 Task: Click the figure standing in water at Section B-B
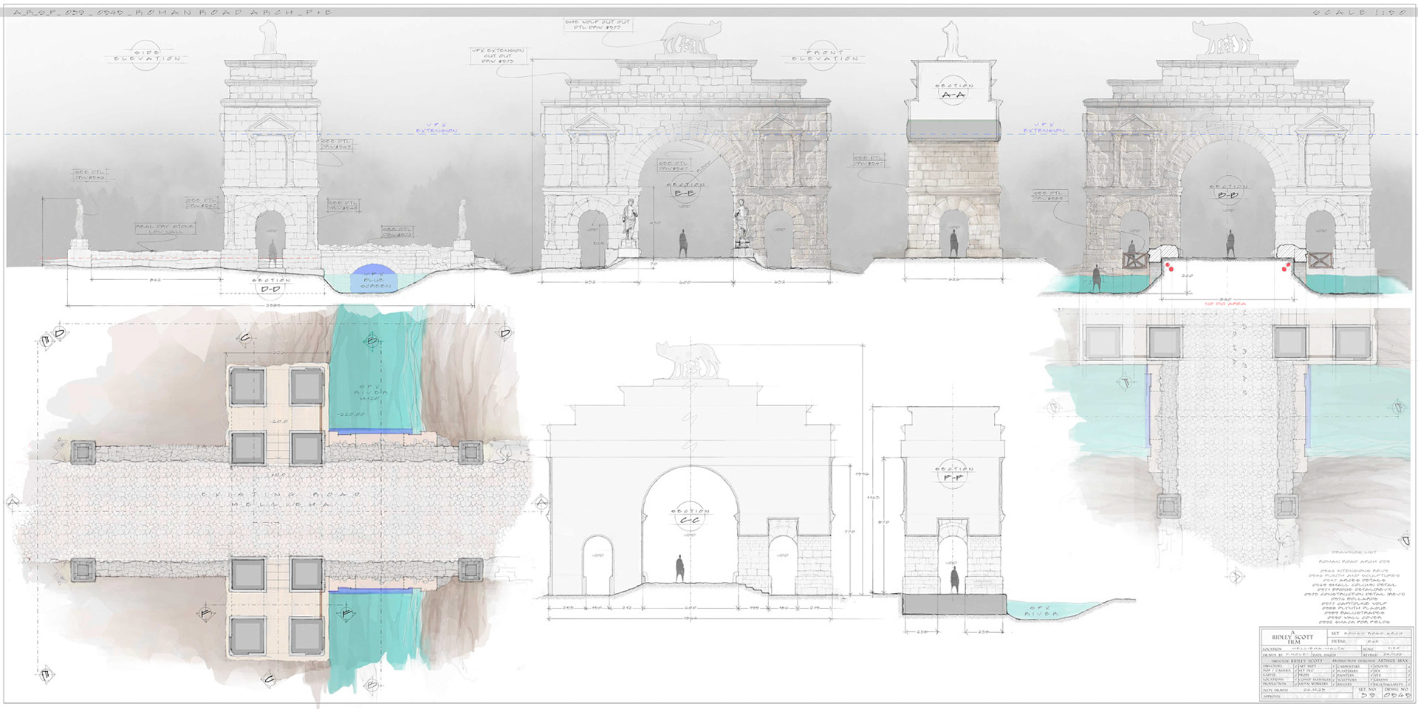[1098, 278]
